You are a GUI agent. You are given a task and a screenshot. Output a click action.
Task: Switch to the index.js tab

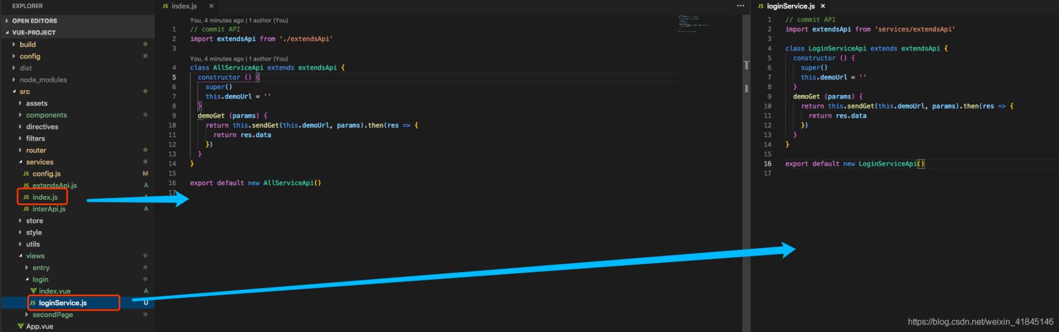point(184,6)
